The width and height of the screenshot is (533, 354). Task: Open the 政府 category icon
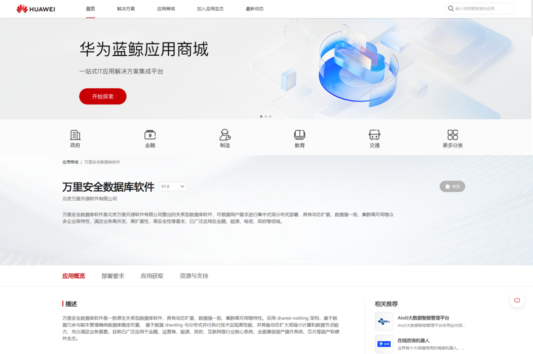point(75,135)
